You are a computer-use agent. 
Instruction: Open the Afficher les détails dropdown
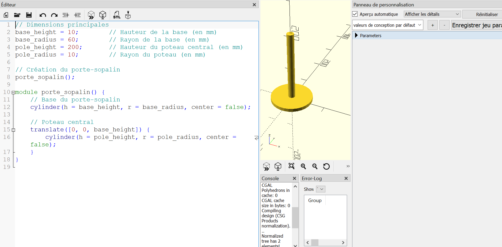click(x=432, y=14)
